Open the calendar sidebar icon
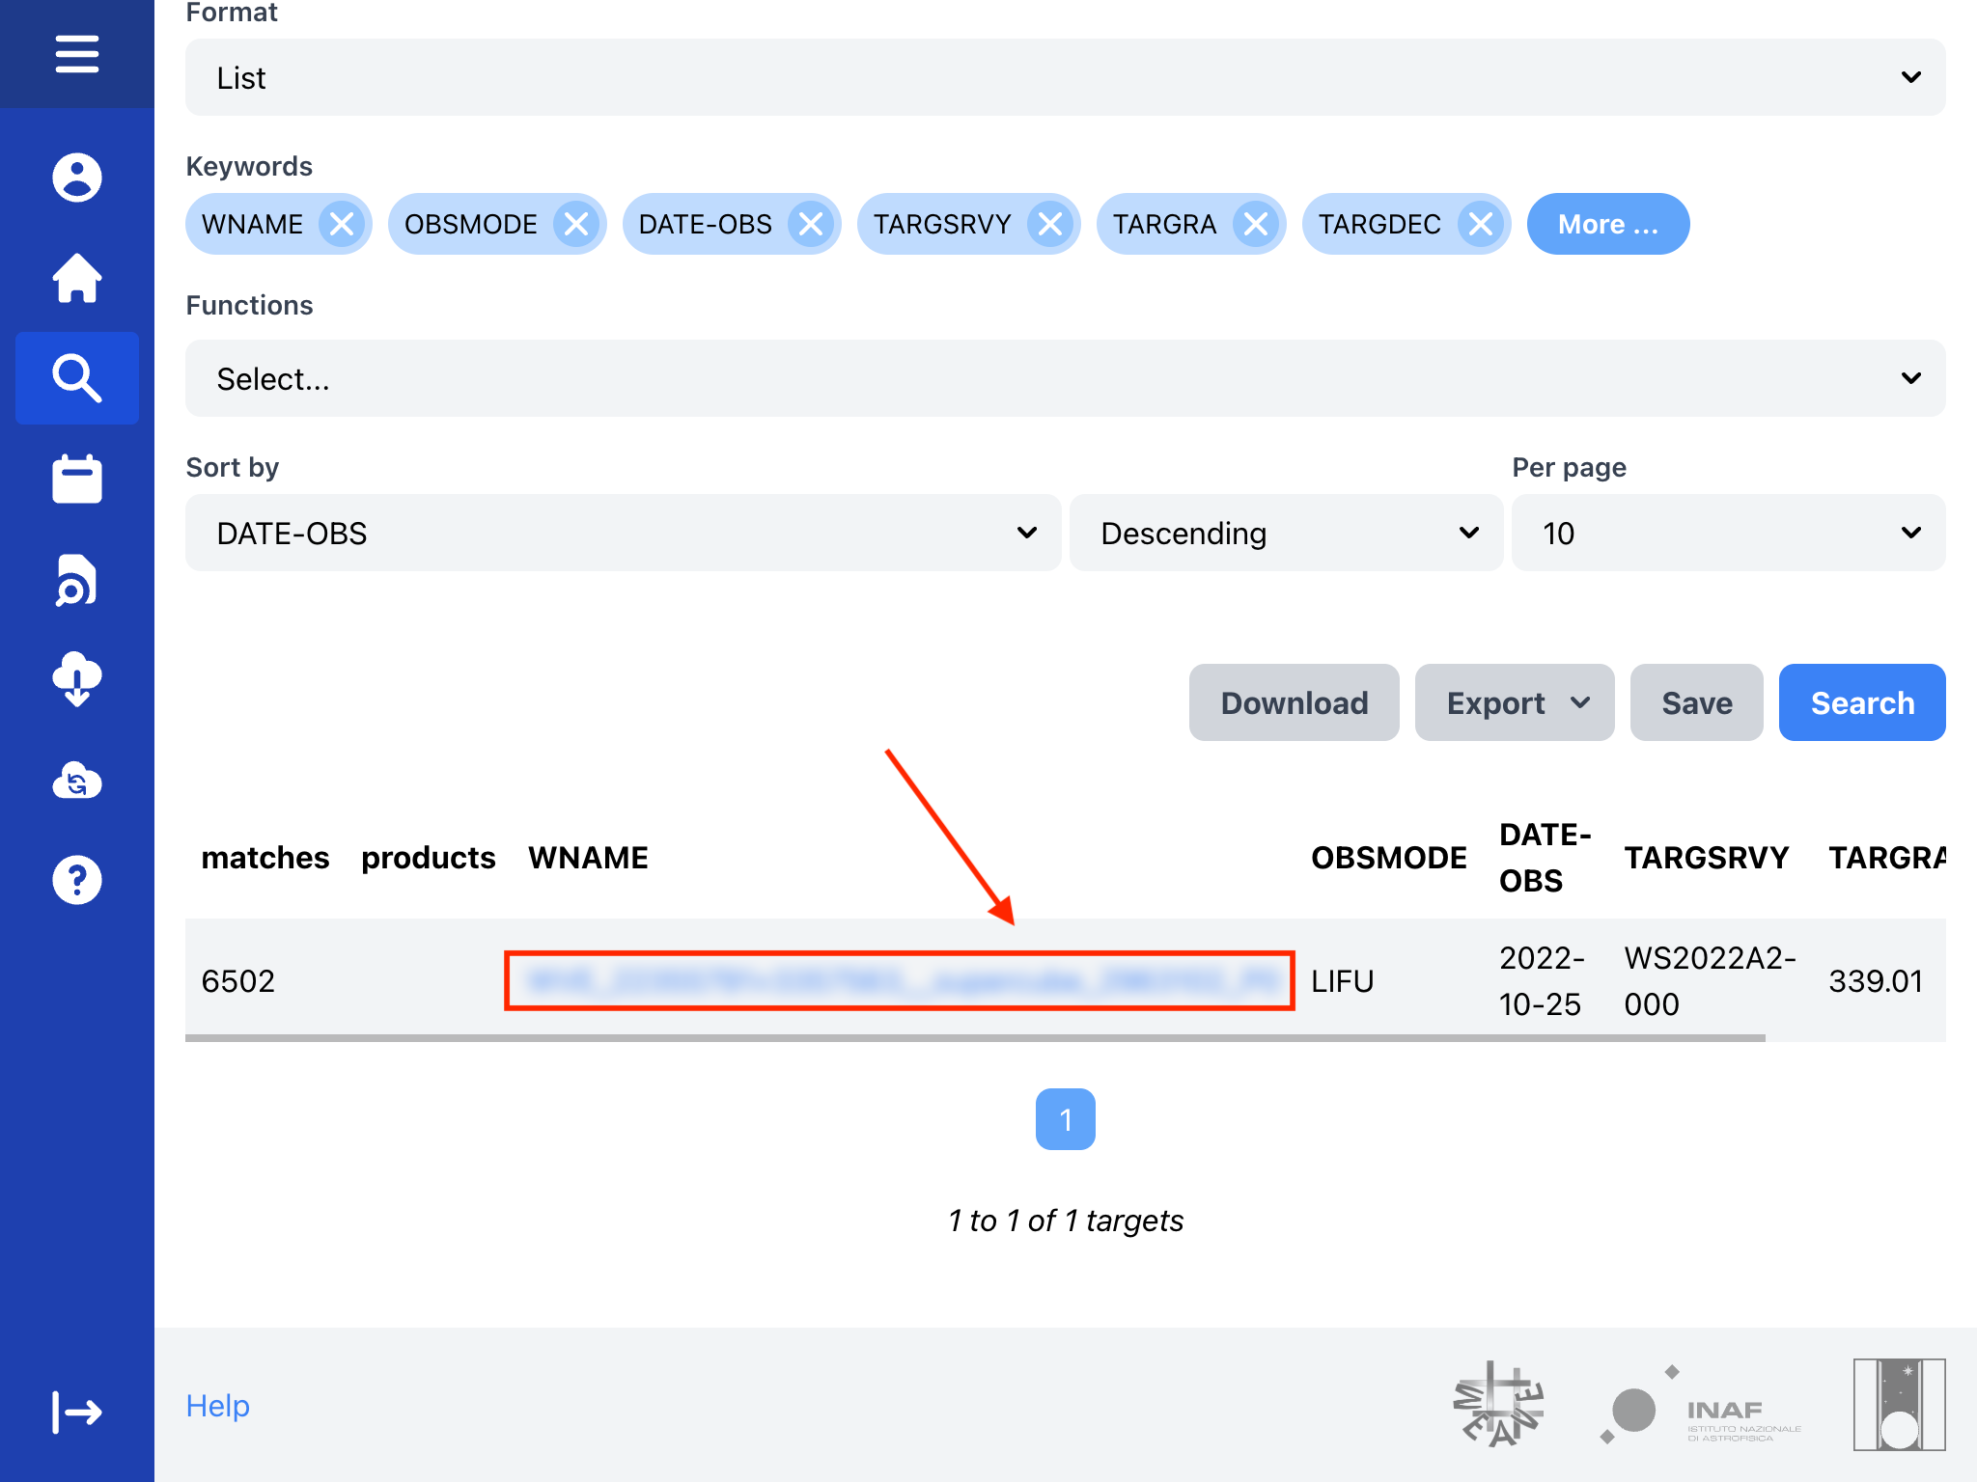 [77, 479]
